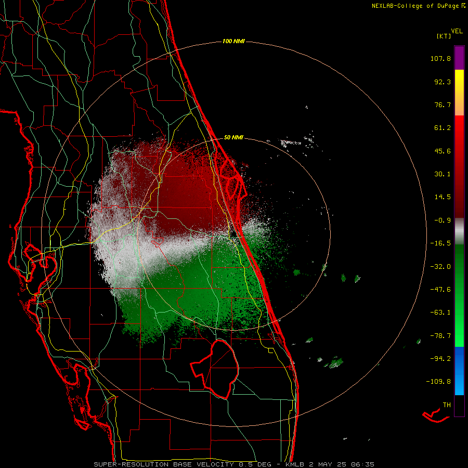
Task: Click the -16.5 velocity scale value
Action: pyautogui.click(x=440, y=243)
